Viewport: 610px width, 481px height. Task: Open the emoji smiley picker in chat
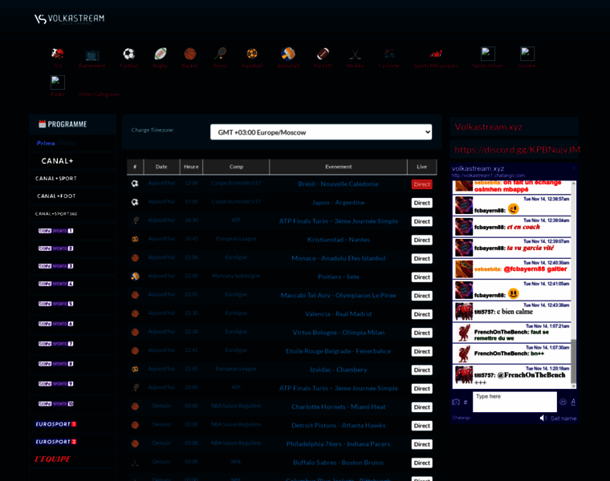coord(563,402)
